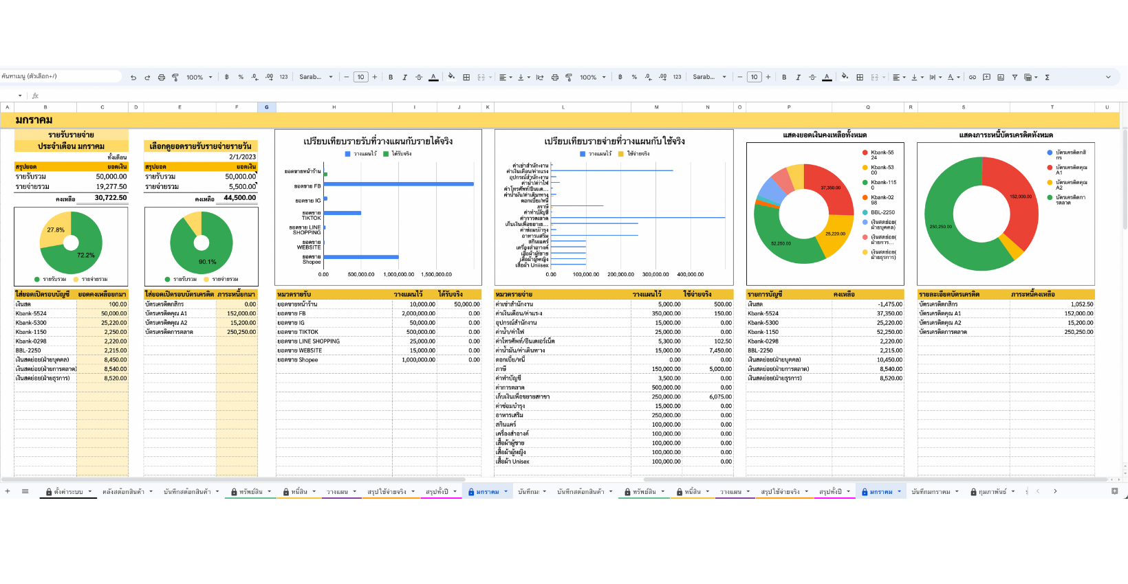The image size is (1128, 584).
Task: Click the Insert link icon
Action: point(973,78)
